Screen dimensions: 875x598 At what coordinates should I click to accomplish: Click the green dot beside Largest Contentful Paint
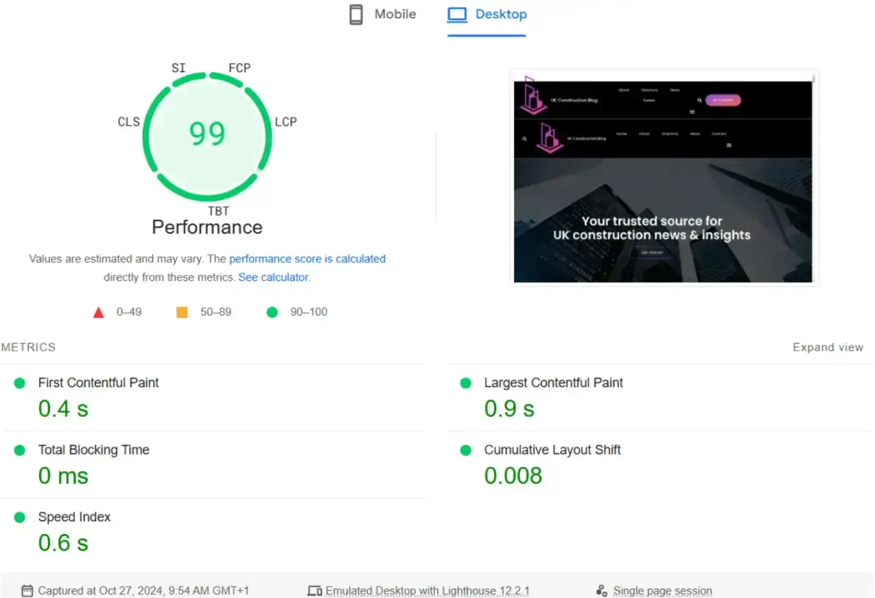tap(465, 383)
